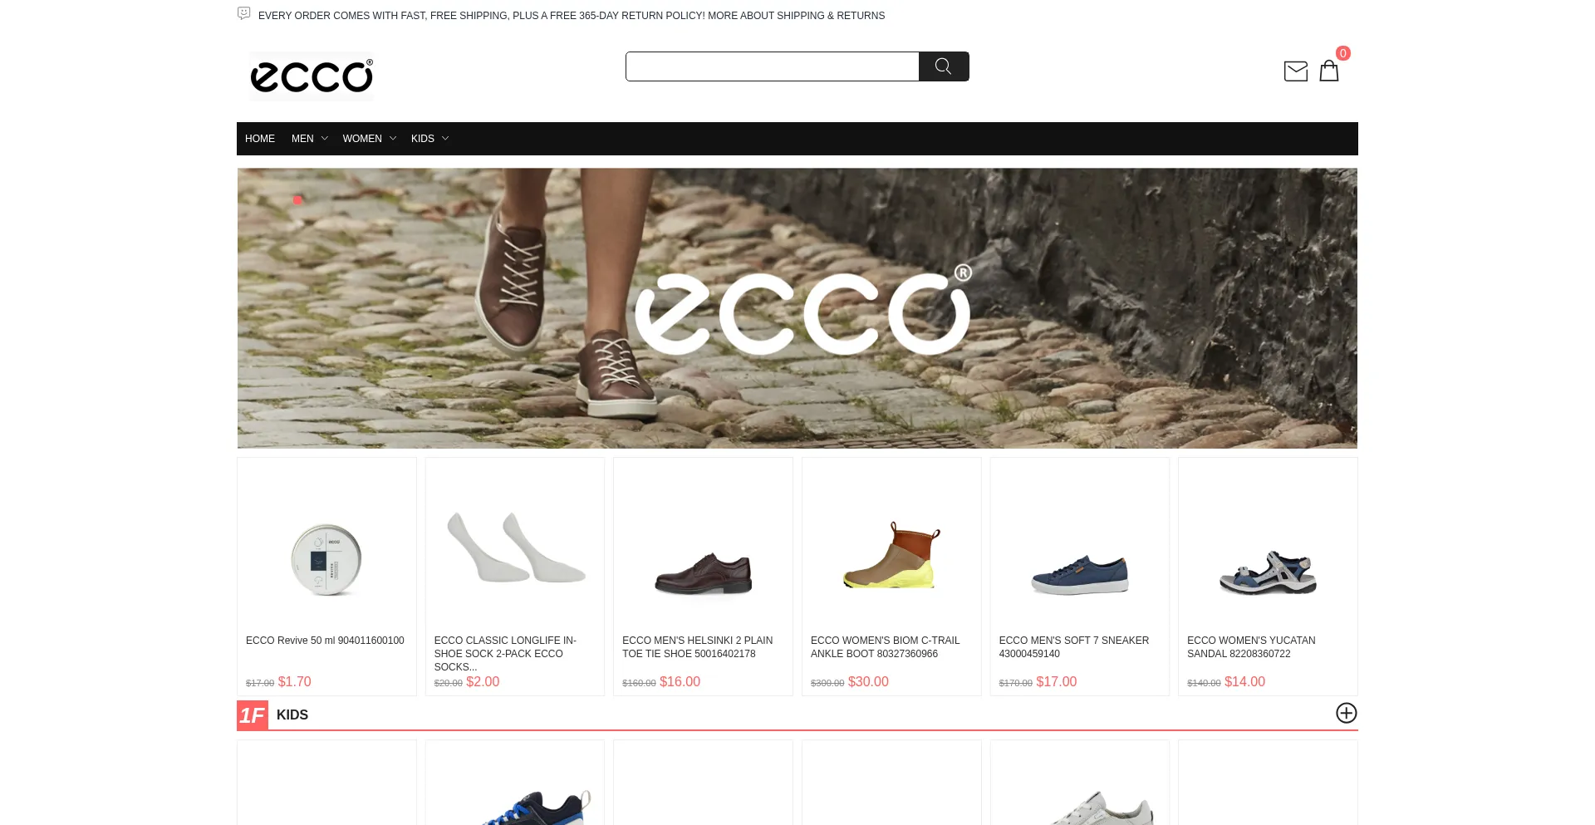
Task: Click inside the search input field
Action: tap(773, 66)
